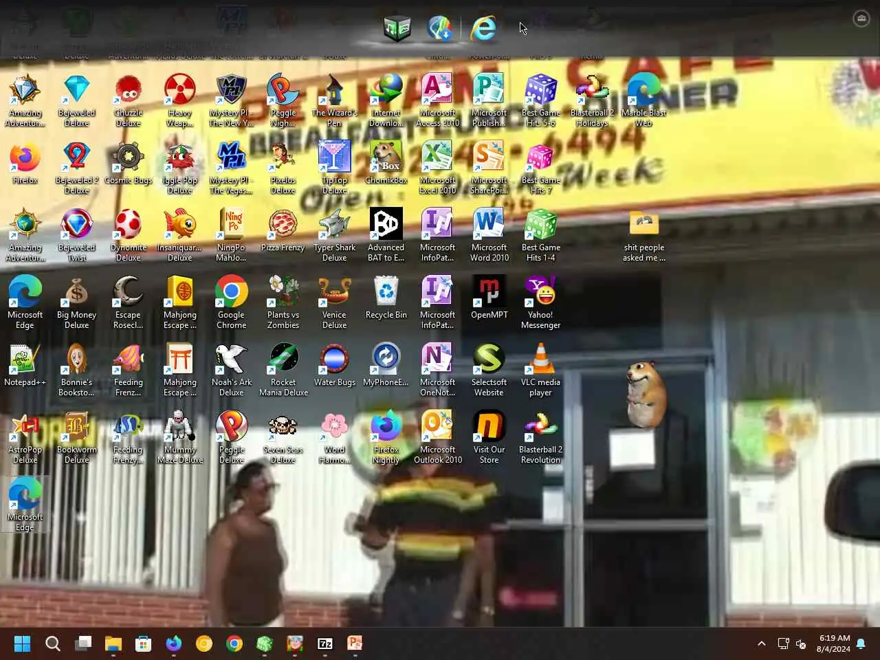Image resolution: width=880 pixels, height=660 pixels.
Task: Launch Pizza Frenzy
Action: tap(283, 231)
